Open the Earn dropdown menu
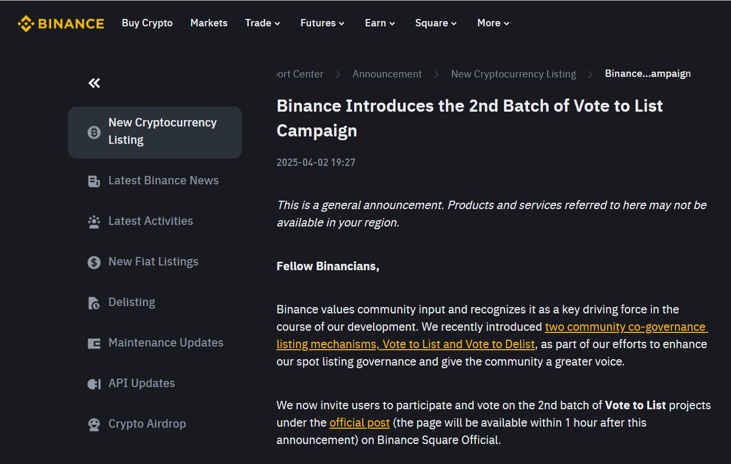Viewport: 731px width, 464px height. 379,23
